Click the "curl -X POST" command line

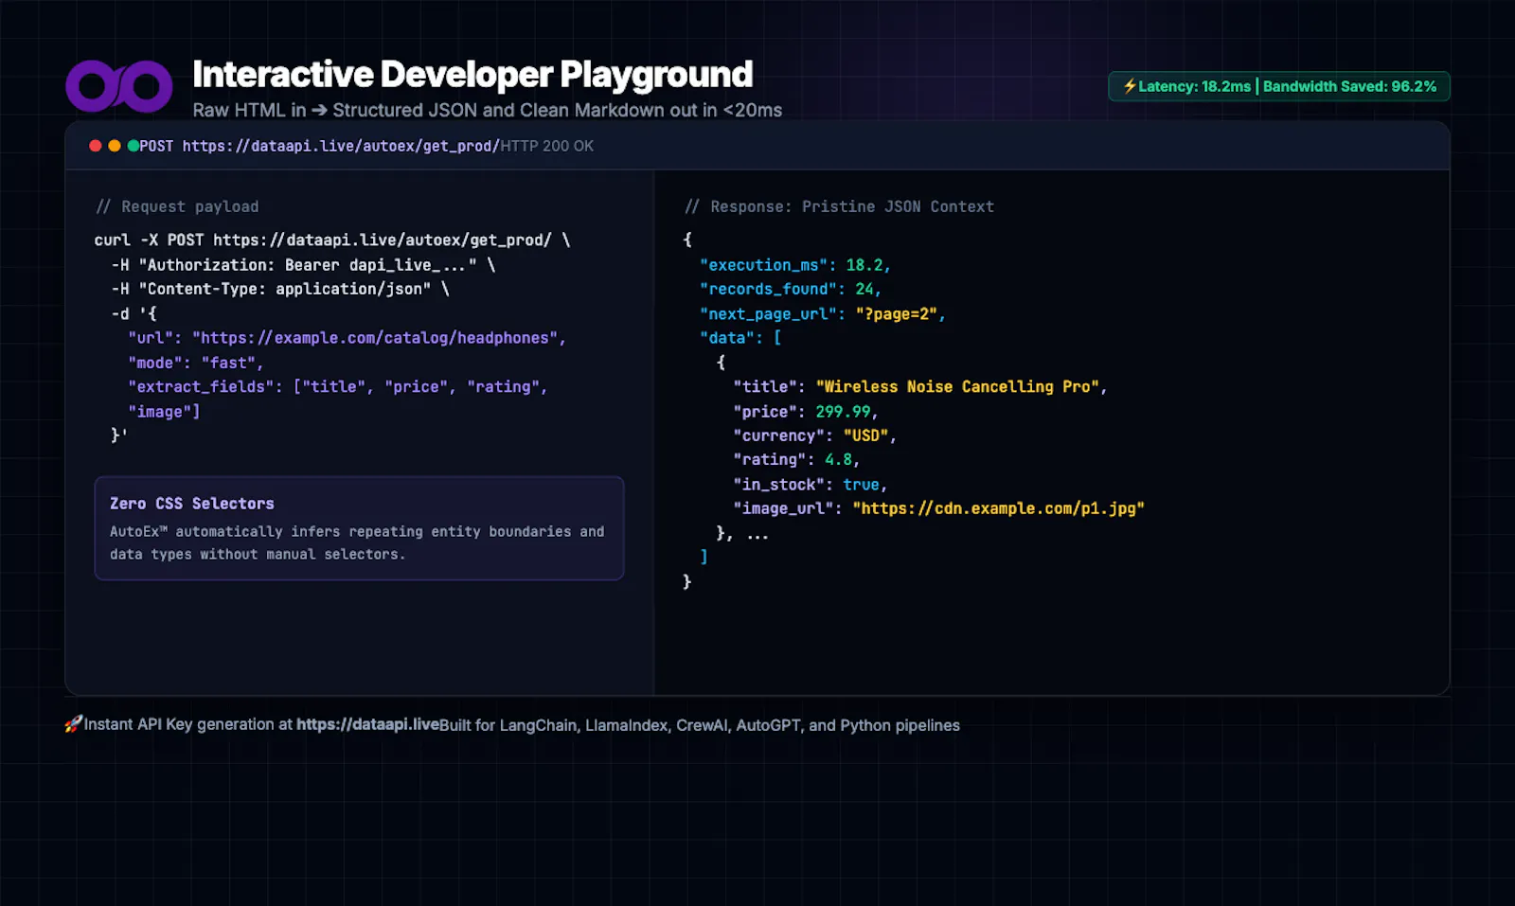click(x=332, y=240)
